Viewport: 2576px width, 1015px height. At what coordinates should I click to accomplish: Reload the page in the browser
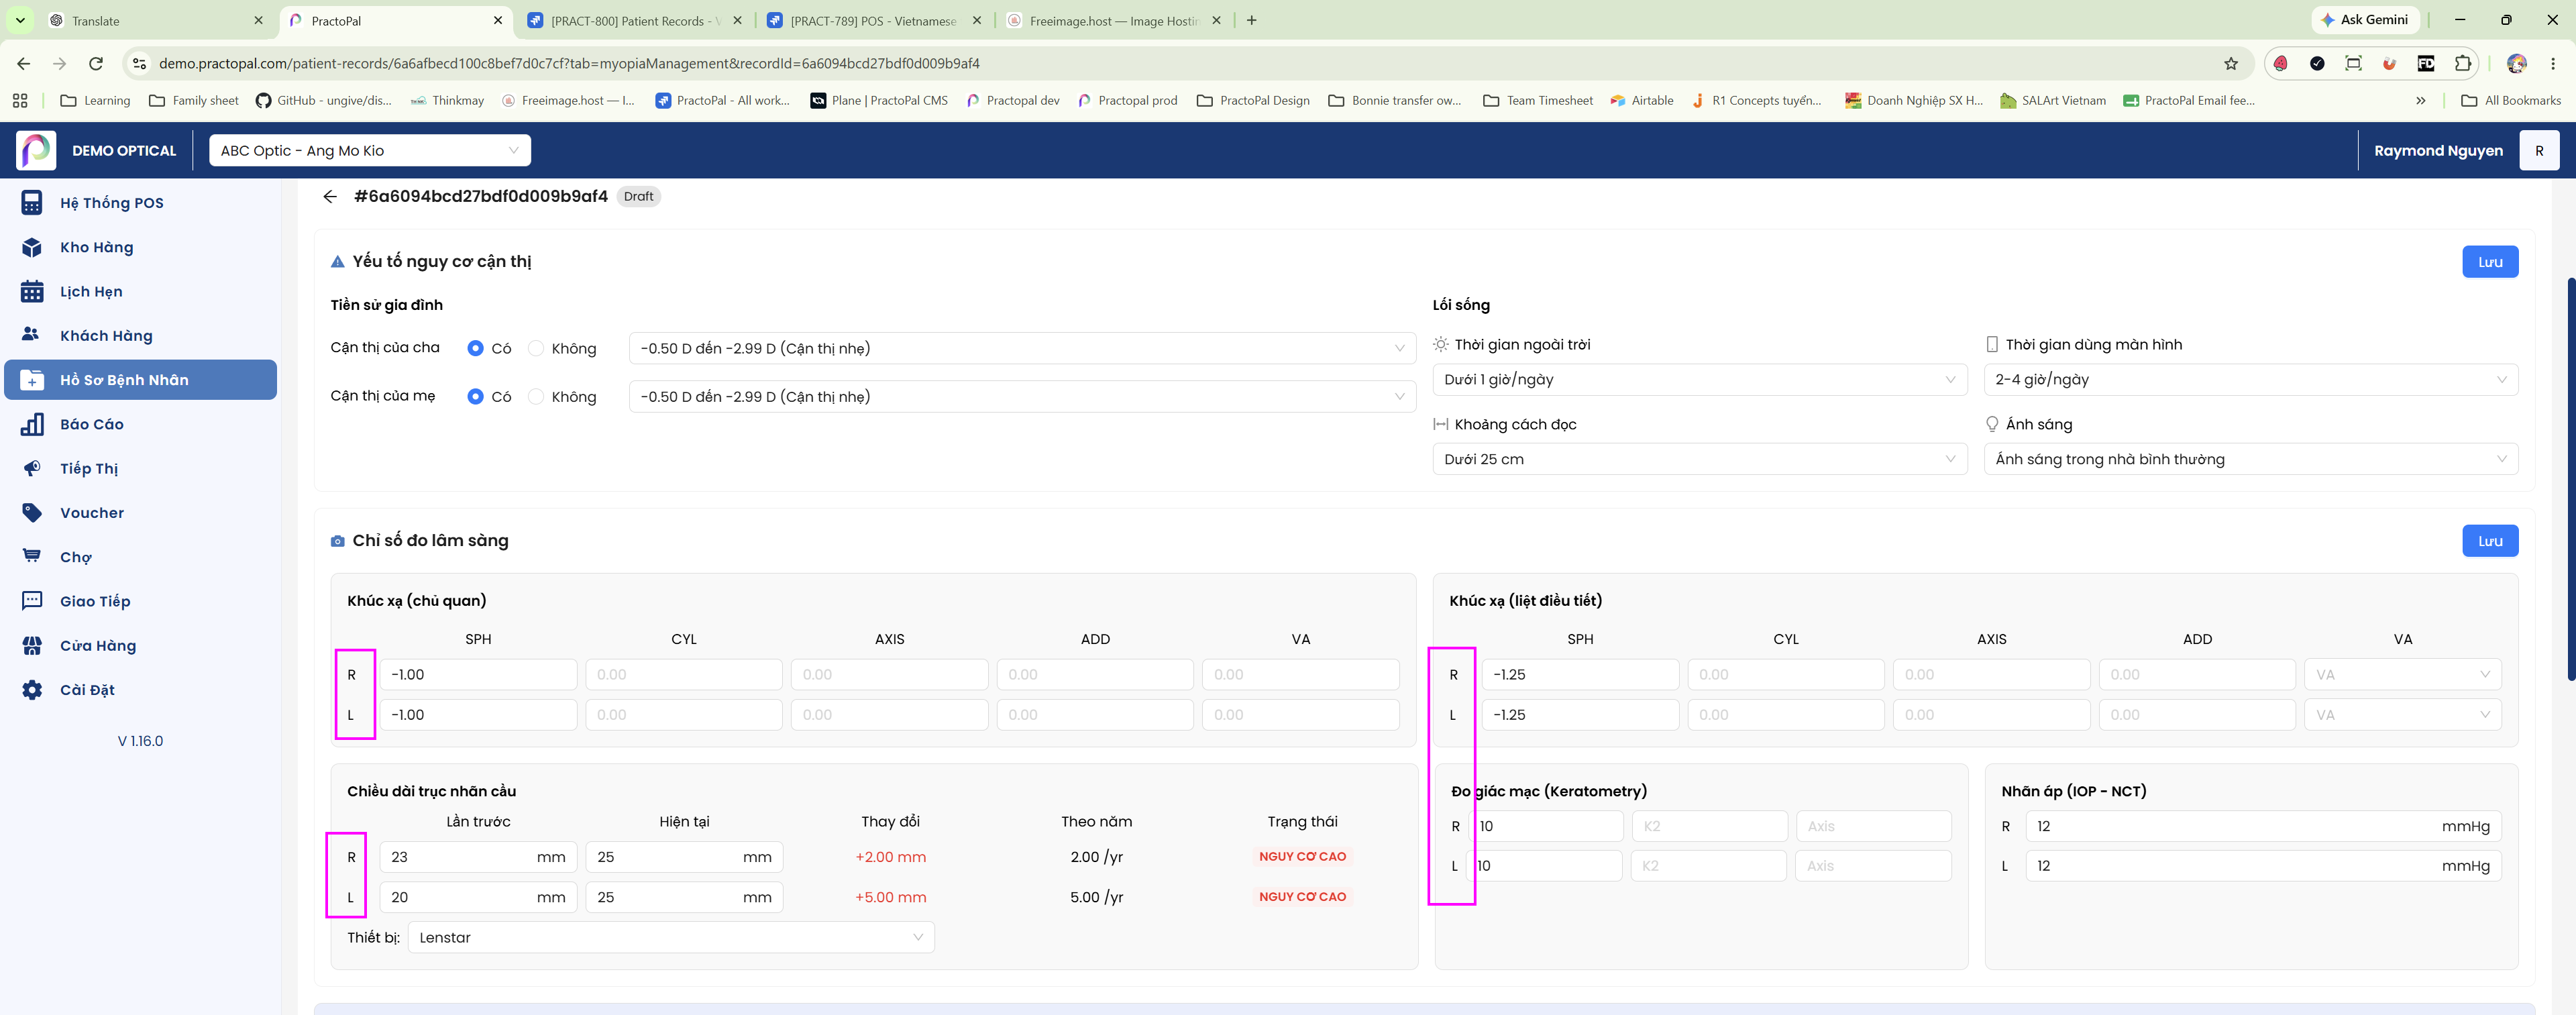(x=96, y=63)
